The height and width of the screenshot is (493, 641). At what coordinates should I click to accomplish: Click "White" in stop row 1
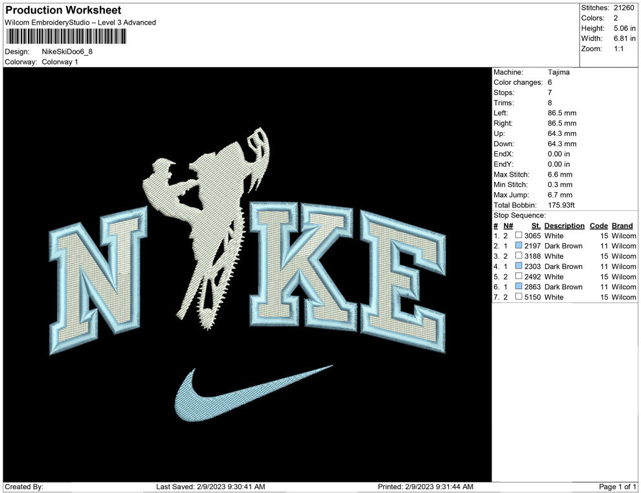(x=554, y=236)
